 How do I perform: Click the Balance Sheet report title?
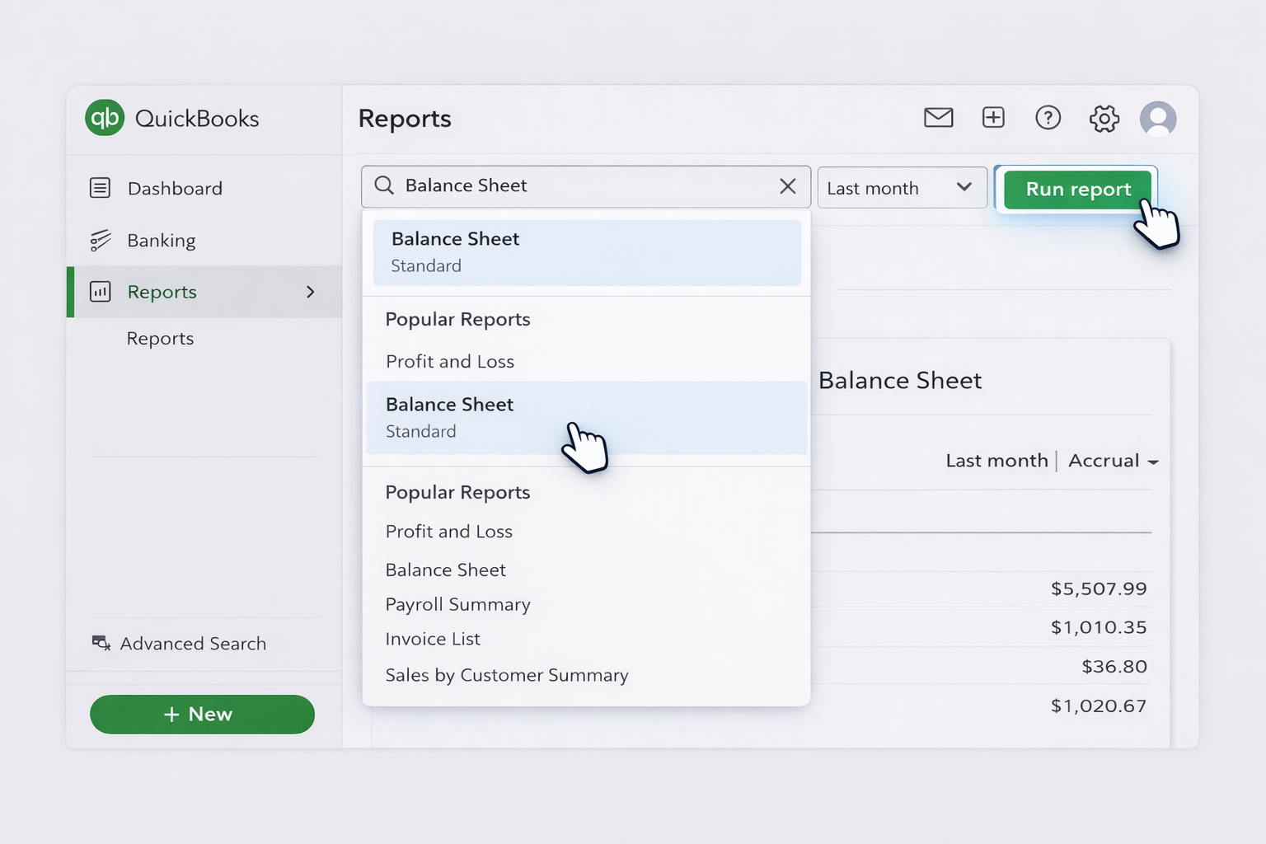coord(899,381)
